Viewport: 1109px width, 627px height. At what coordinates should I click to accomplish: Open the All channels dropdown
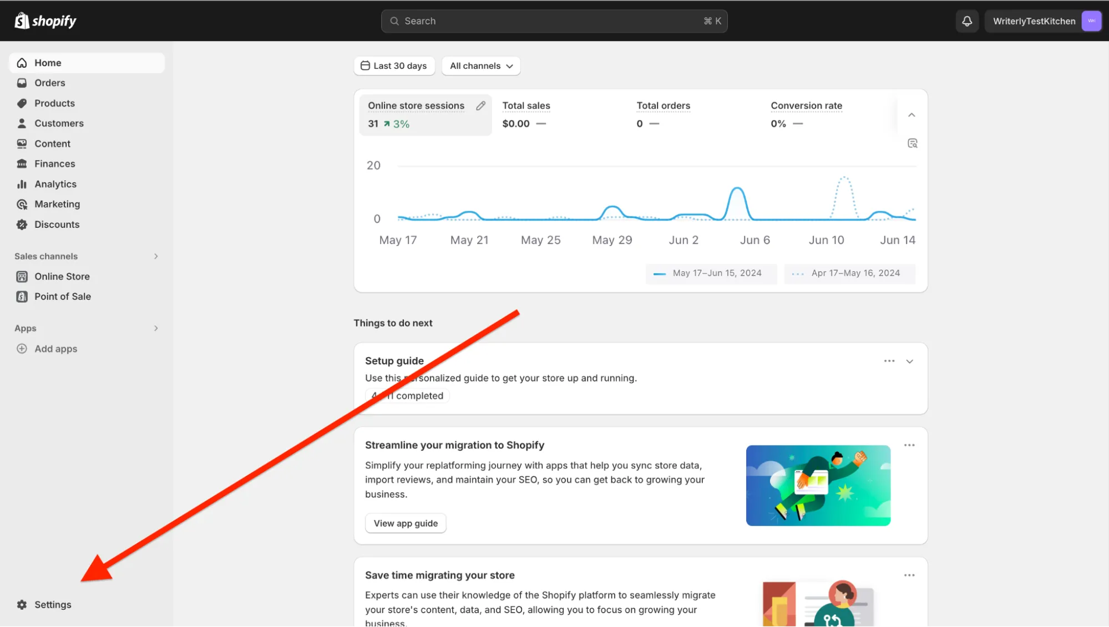click(x=481, y=65)
